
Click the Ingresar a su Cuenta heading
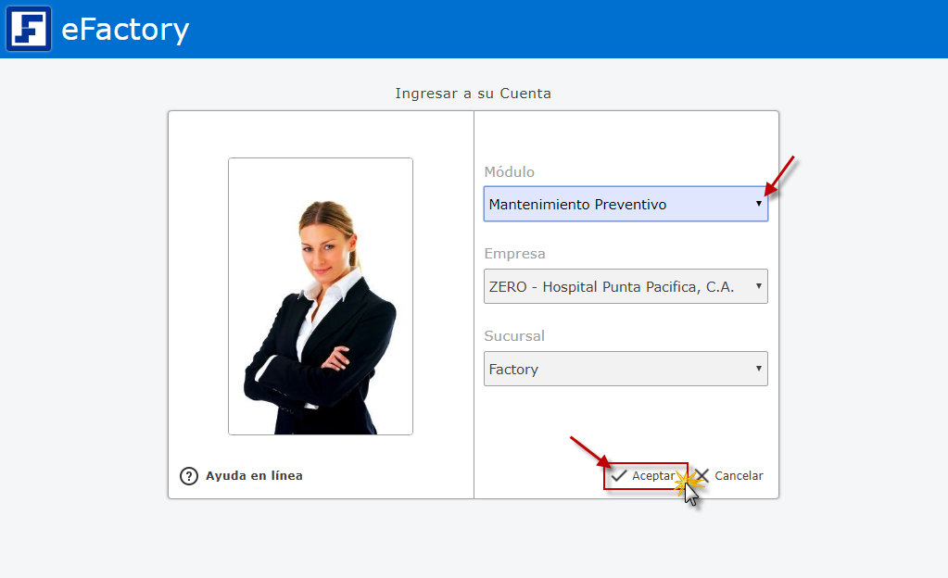[x=473, y=94]
